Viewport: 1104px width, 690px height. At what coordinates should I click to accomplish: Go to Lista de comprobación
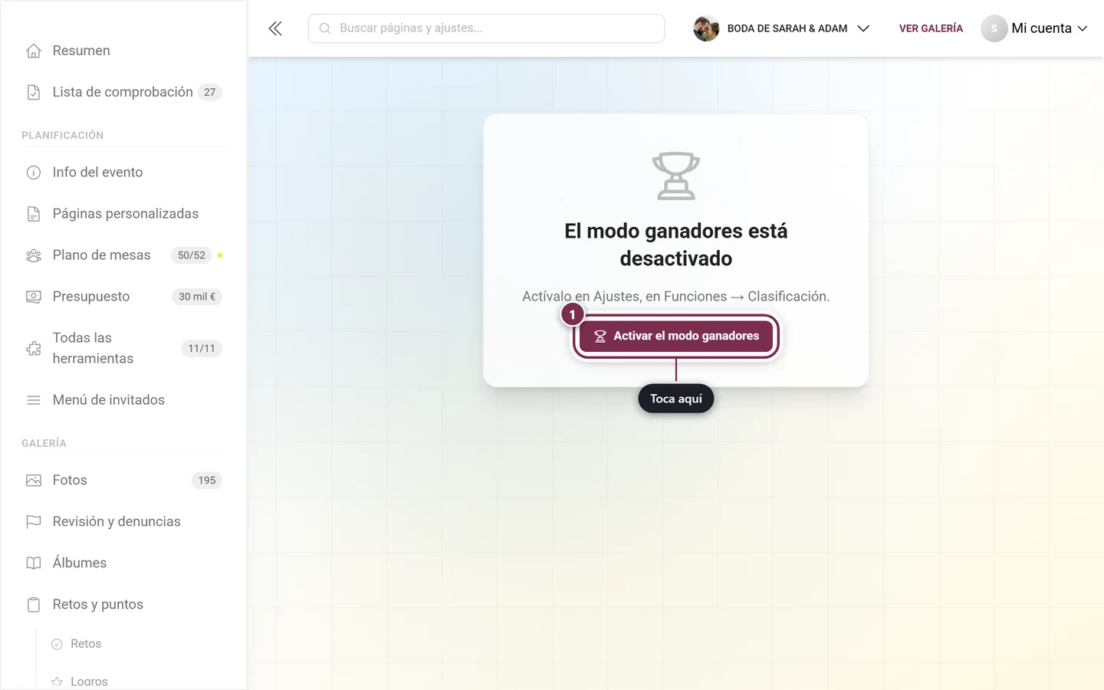[123, 92]
